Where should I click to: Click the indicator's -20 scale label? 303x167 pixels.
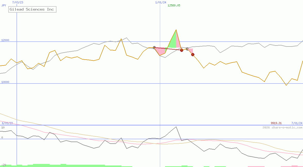(x=4, y=165)
